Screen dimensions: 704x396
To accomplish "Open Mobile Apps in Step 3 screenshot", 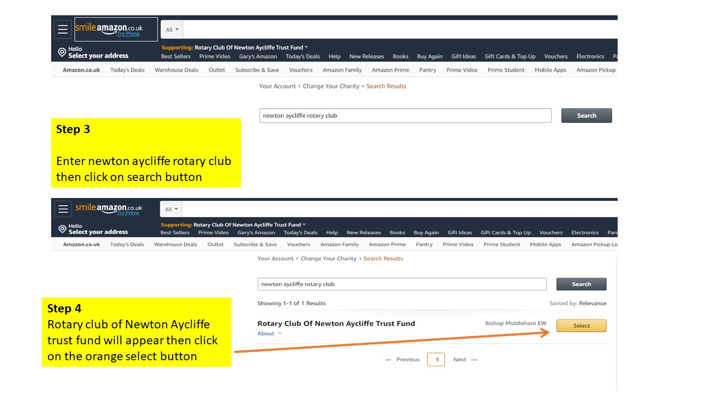I will click(x=551, y=70).
